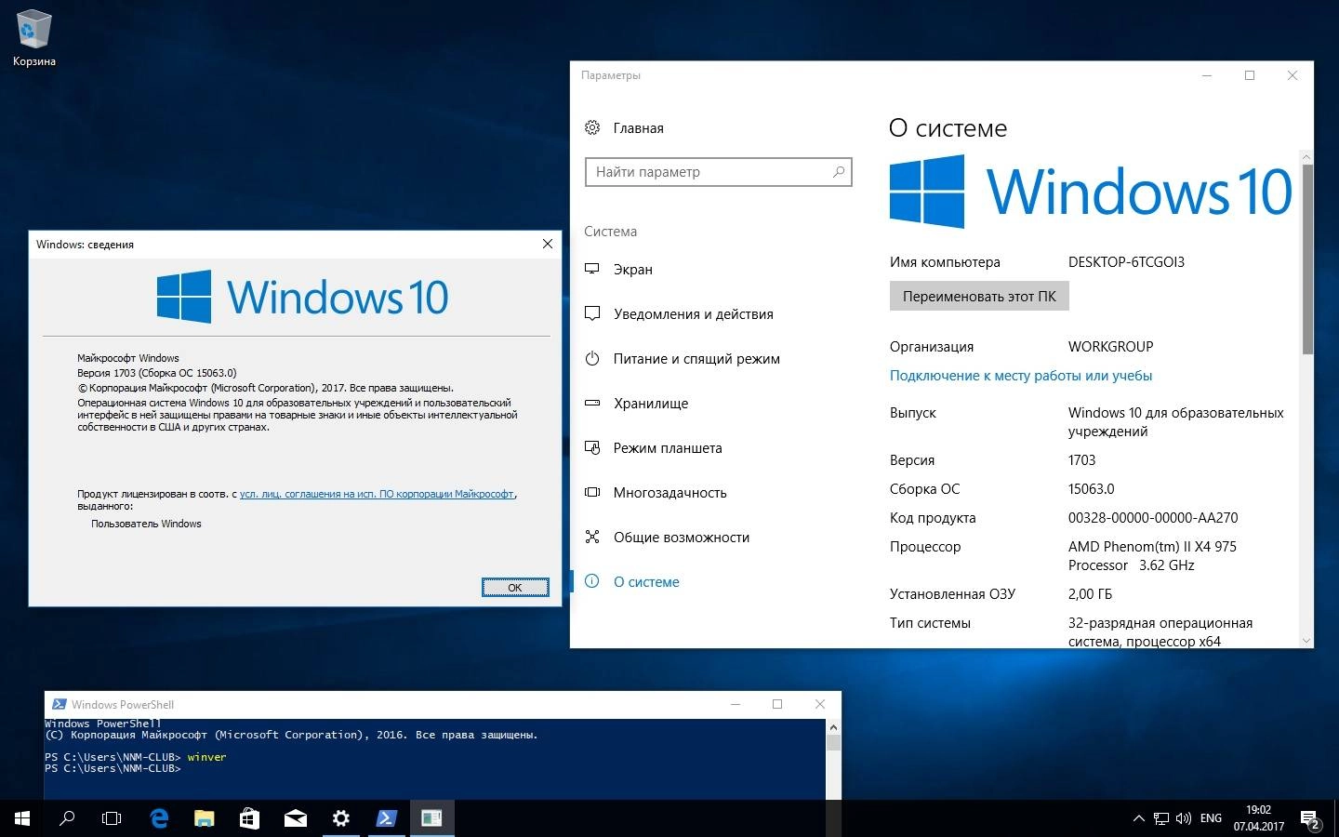
Task: Click OK in the Windows: сведения dialog
Action: click(515, 587)
